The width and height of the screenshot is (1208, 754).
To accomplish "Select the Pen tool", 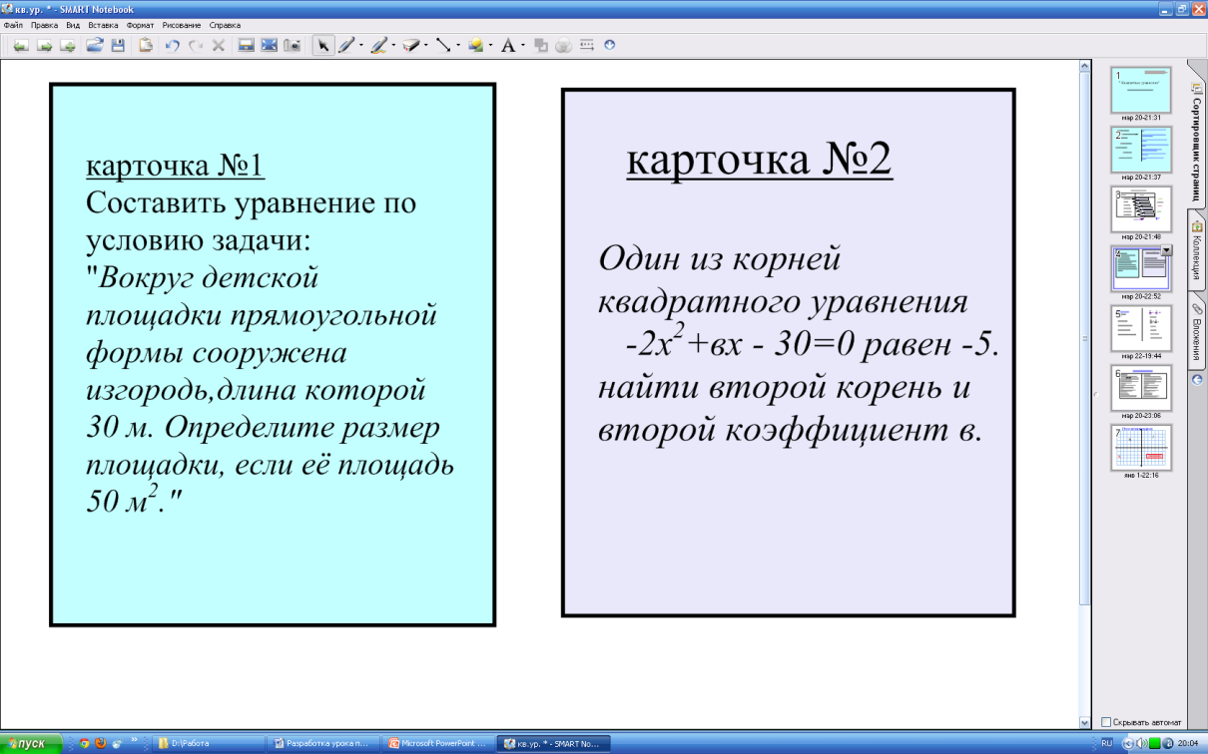I will pyautogui.click(x=345, y=45).
